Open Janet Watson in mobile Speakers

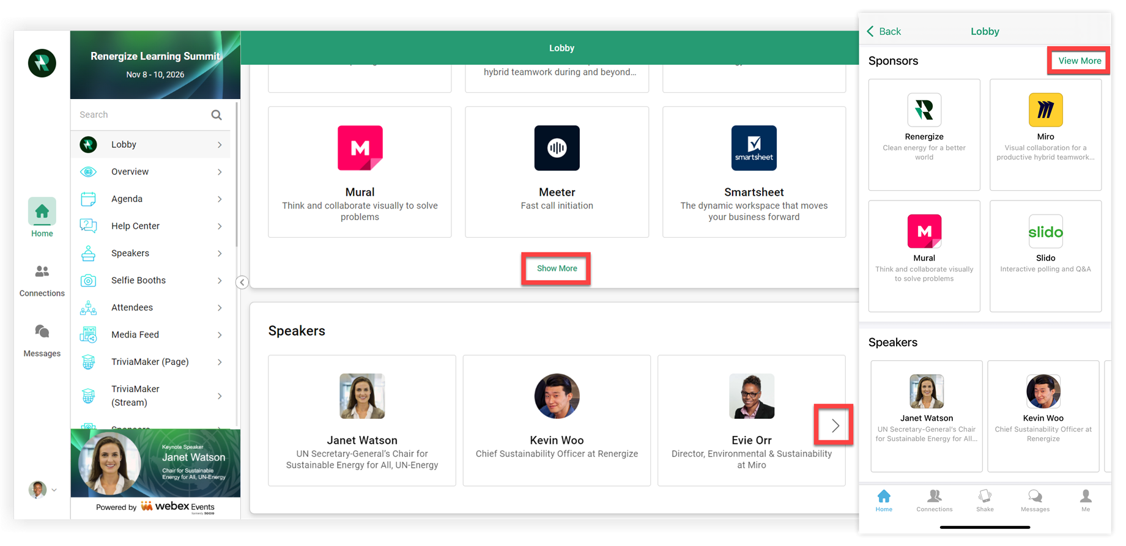927,416
